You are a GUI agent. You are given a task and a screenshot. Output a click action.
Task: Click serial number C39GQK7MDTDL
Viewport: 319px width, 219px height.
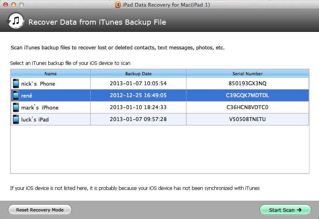(248, 96)
